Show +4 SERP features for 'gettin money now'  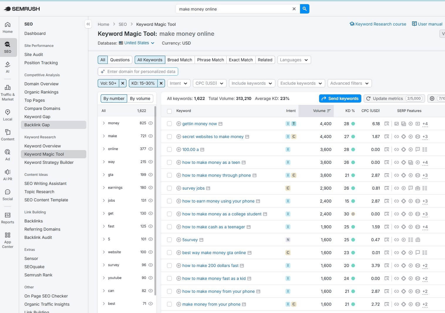(x=425, y=124)
